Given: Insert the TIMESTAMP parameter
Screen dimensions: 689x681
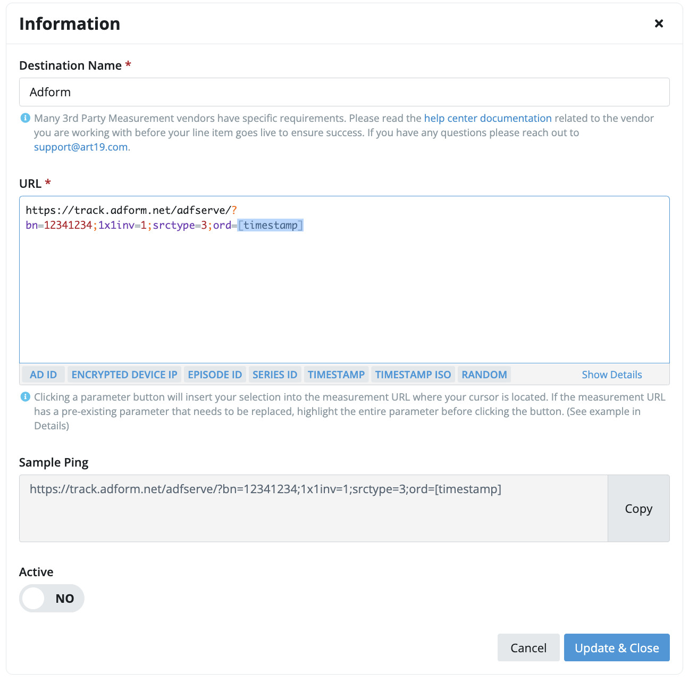Looking at the screenshot, I should coord(337,375).
